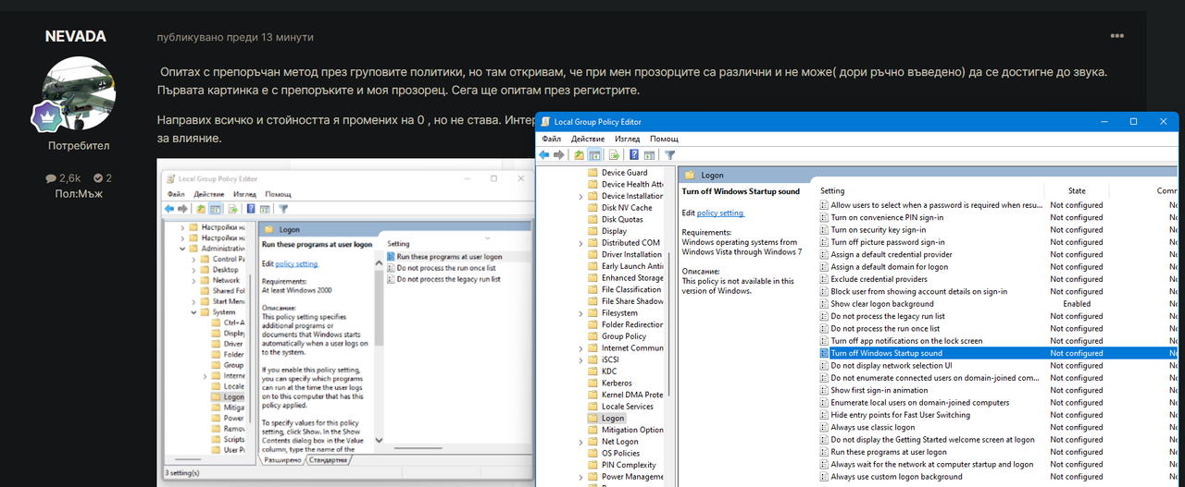The height and width of the screenshot is (487, 1185).
Task: Click horizontal scrollbar under left window tree
Action: click(x=188, y=459)
